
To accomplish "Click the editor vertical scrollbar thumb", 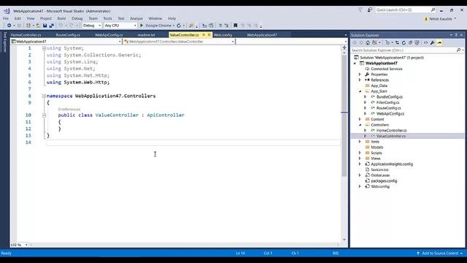I will 344,116.
